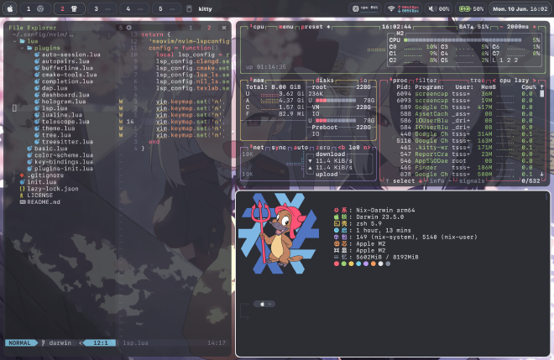Image resolution: width=554 pixels, height=360 pixels.
Task: Switch to workspace 3
Action: point(102,9)
